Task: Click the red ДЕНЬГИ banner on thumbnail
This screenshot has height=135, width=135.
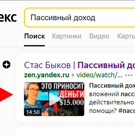Action: click(x=72, y=94)
